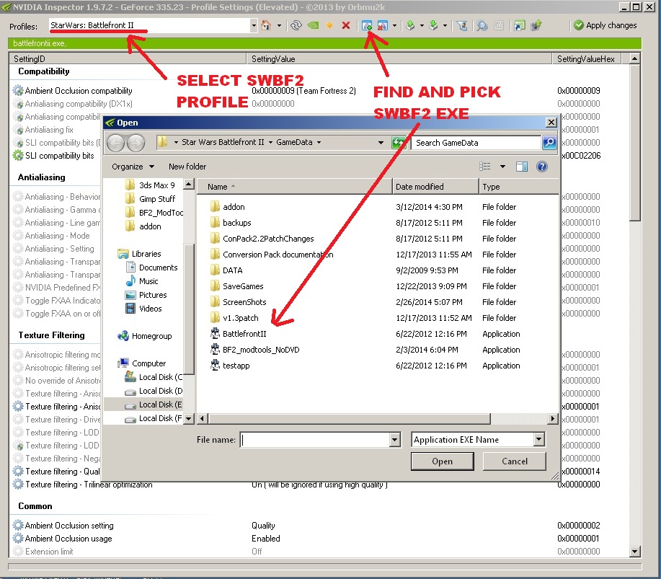661x579 pixels.
Task: Click scroll down arrow of settings list
Action: [635, 551]
